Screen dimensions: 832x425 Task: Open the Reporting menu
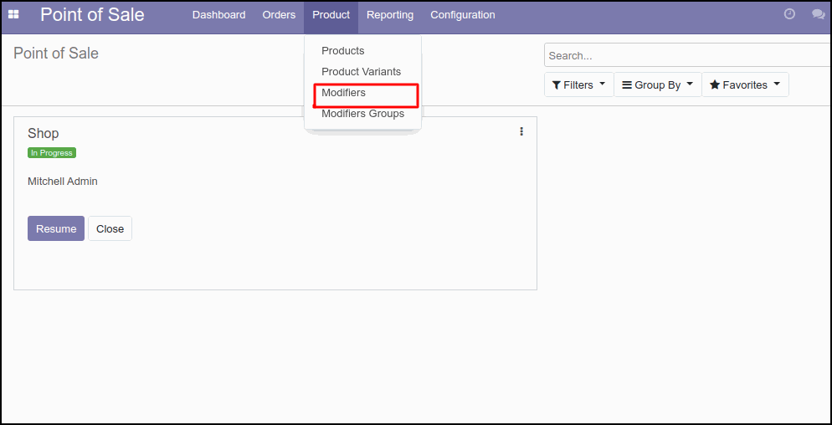click(390, 15)
